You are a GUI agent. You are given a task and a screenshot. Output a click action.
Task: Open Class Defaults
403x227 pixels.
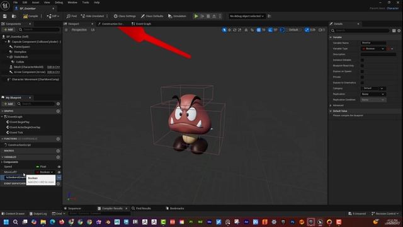click(x=152, y=16)
